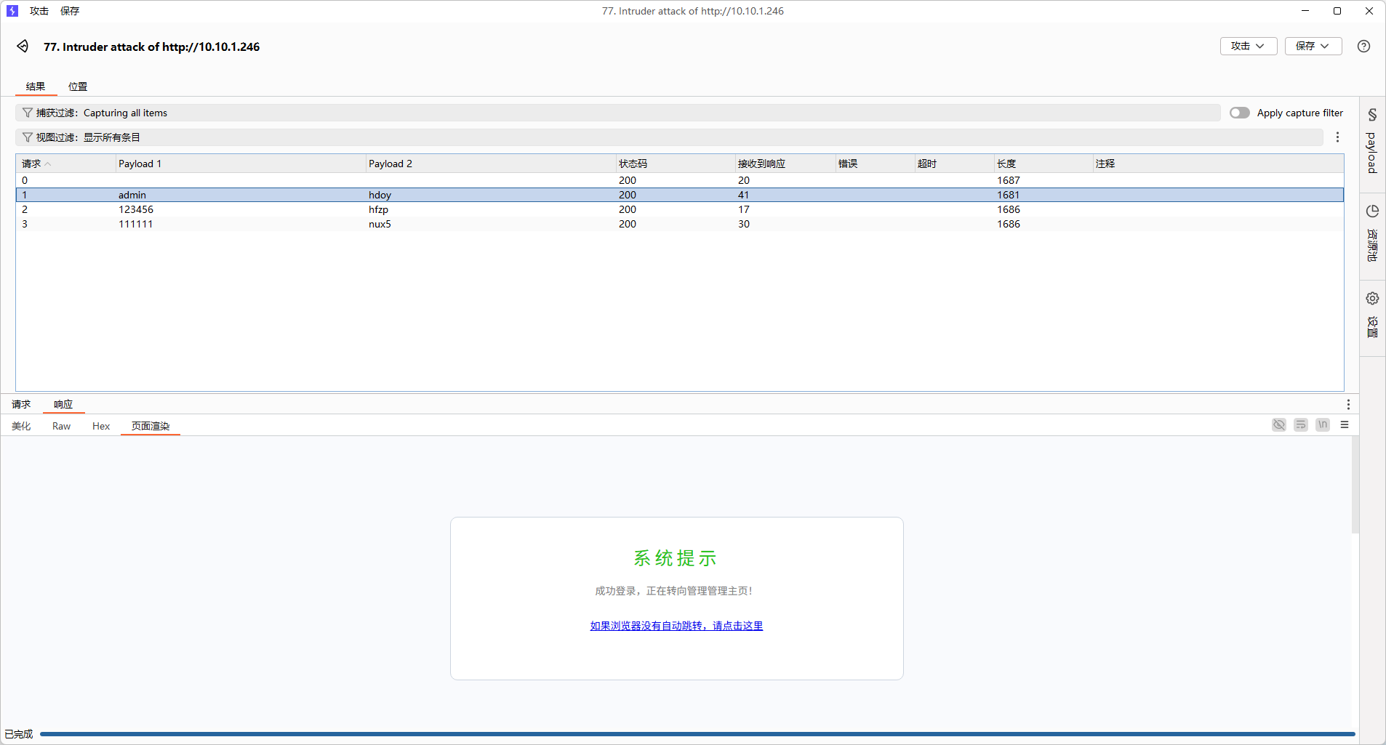
Task: Select the result row with payload 123456
Action: (x=136, y=209)
